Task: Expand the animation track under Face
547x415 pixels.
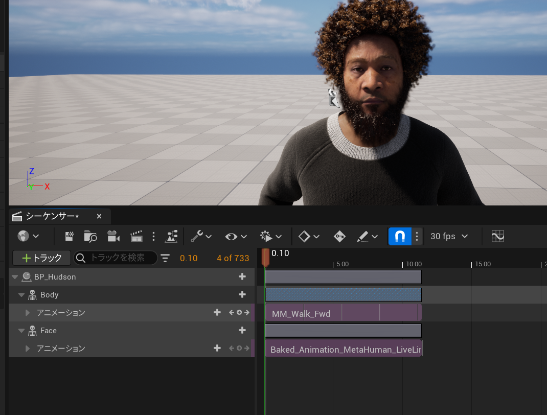Action: pos(28,349)
